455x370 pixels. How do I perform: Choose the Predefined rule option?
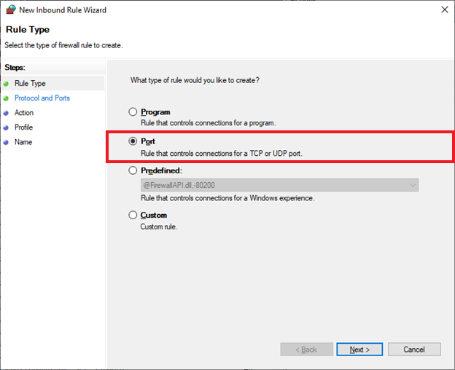(133, 170)
